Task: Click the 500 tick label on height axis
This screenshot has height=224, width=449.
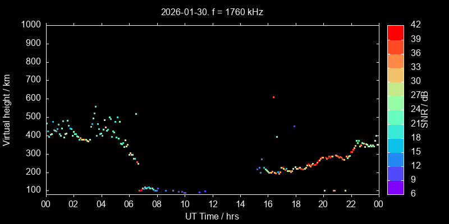Action: [x=33, y=116]
